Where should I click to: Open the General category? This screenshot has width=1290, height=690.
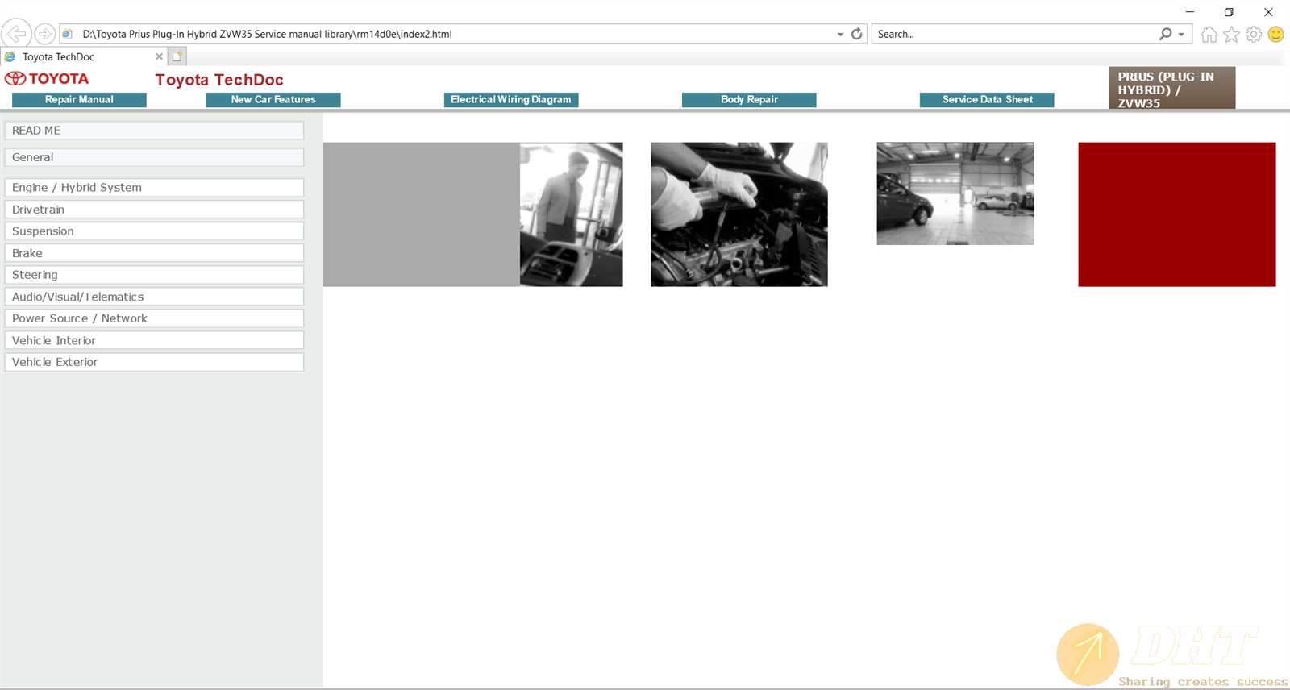coord(154,157)
